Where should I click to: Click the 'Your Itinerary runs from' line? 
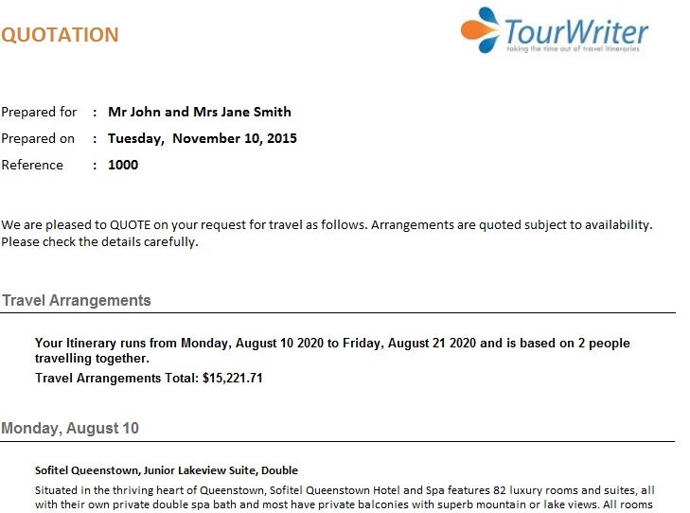click(332, 344)
